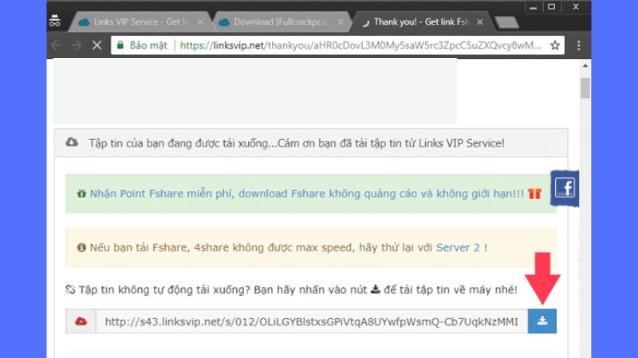Open the Chrome three-dot menu
Screen dimensions: 638x358
coord(579,45)
